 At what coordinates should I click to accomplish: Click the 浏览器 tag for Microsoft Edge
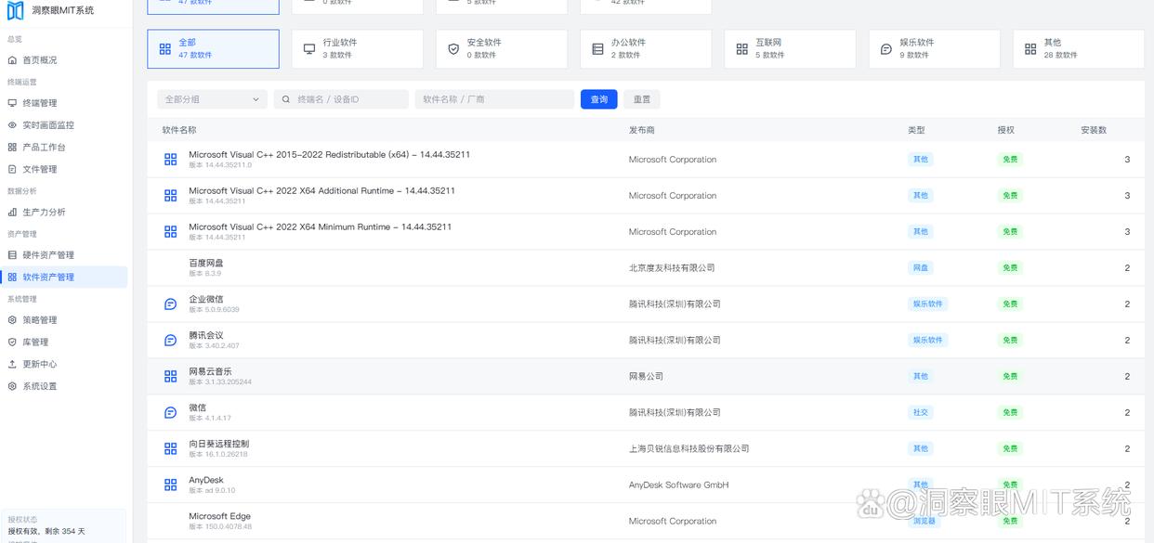[x=924, y=521]
